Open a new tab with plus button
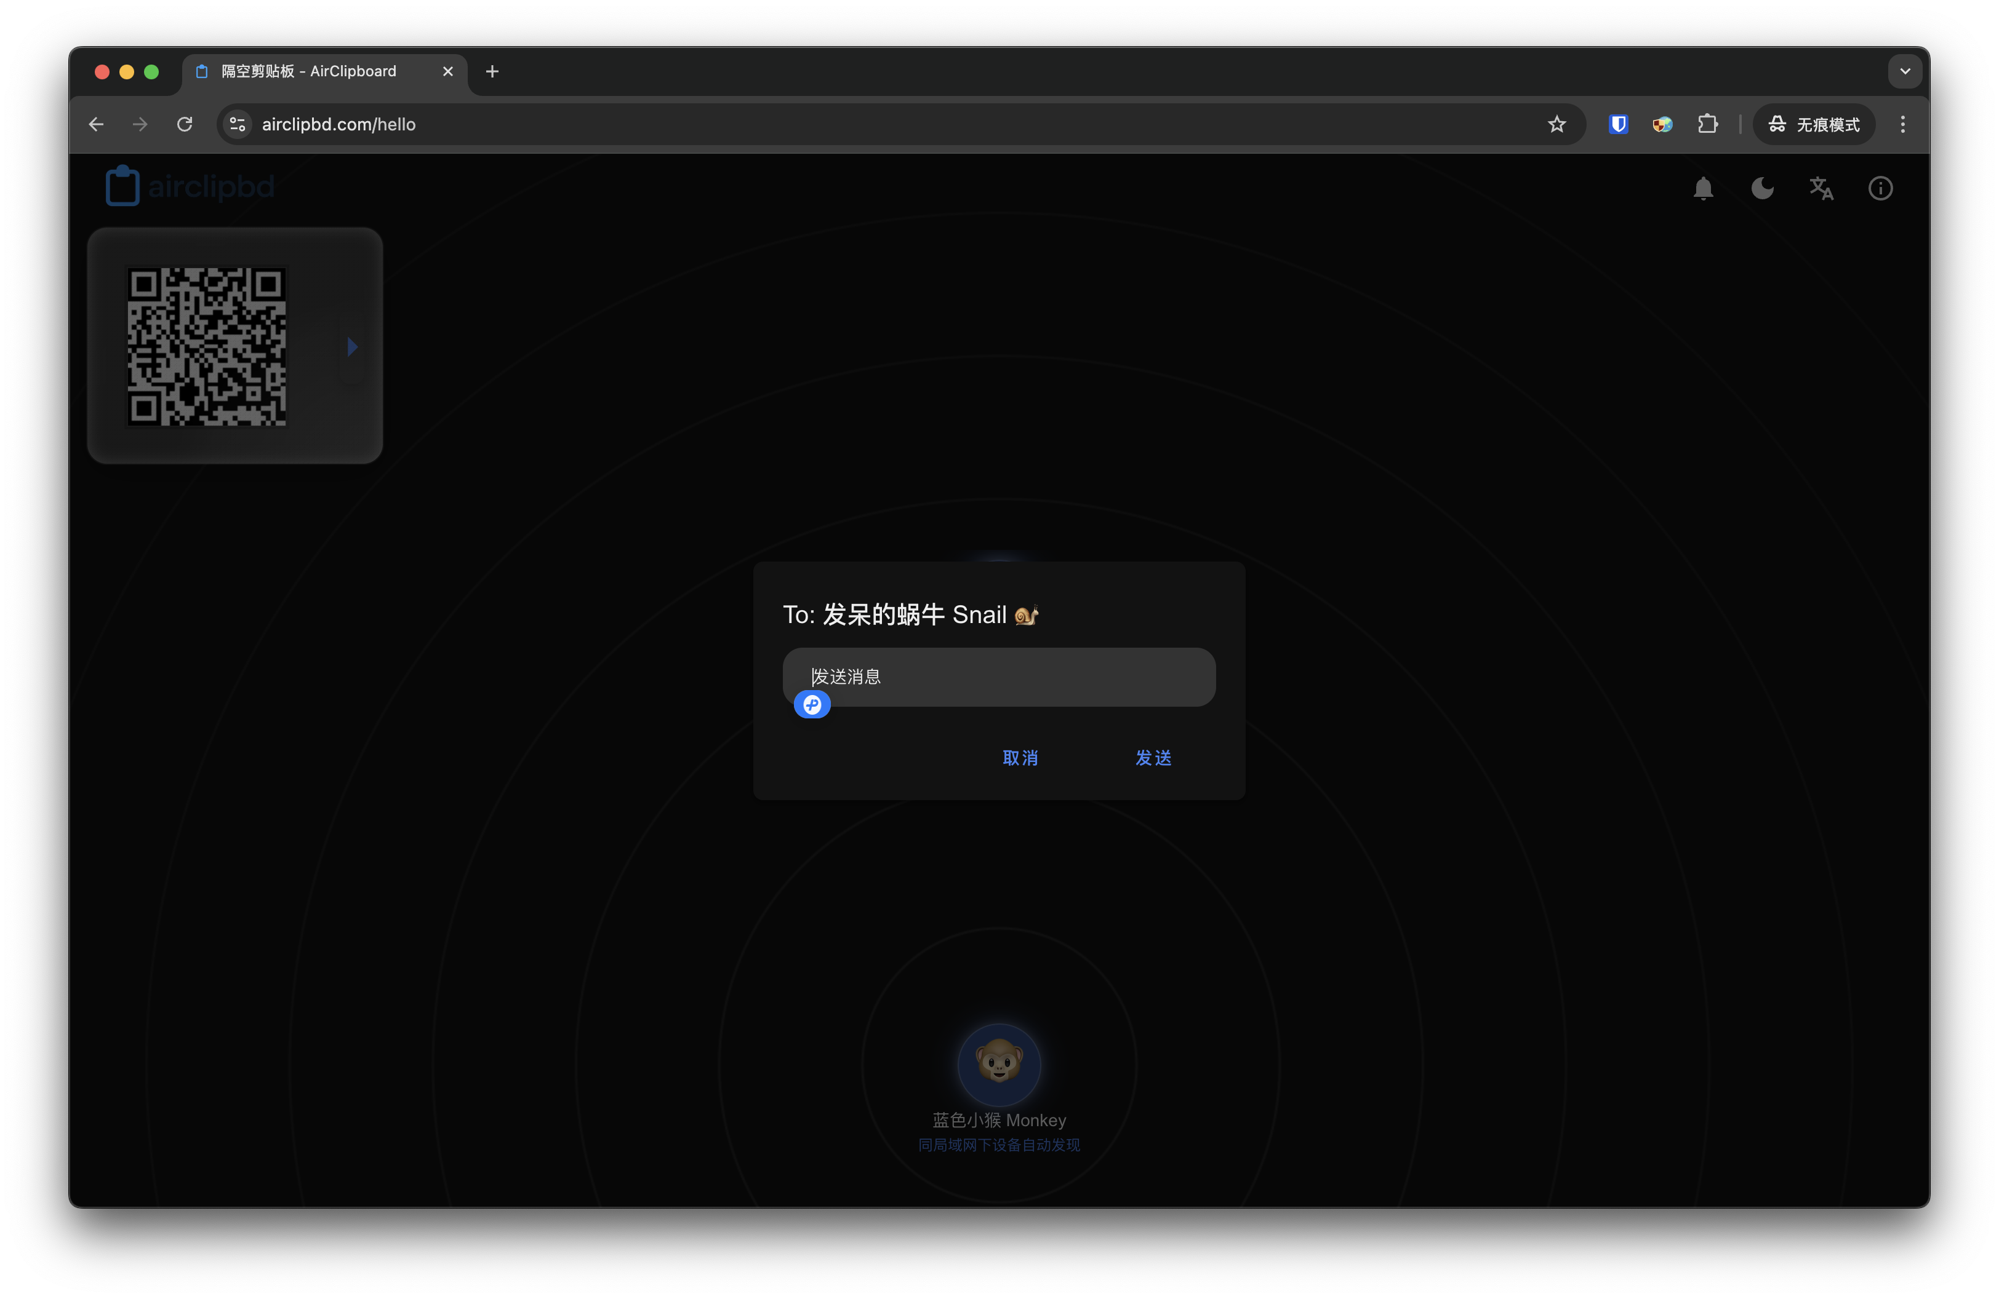Viewport: 1999px width, 1299px height. (492, 71)
